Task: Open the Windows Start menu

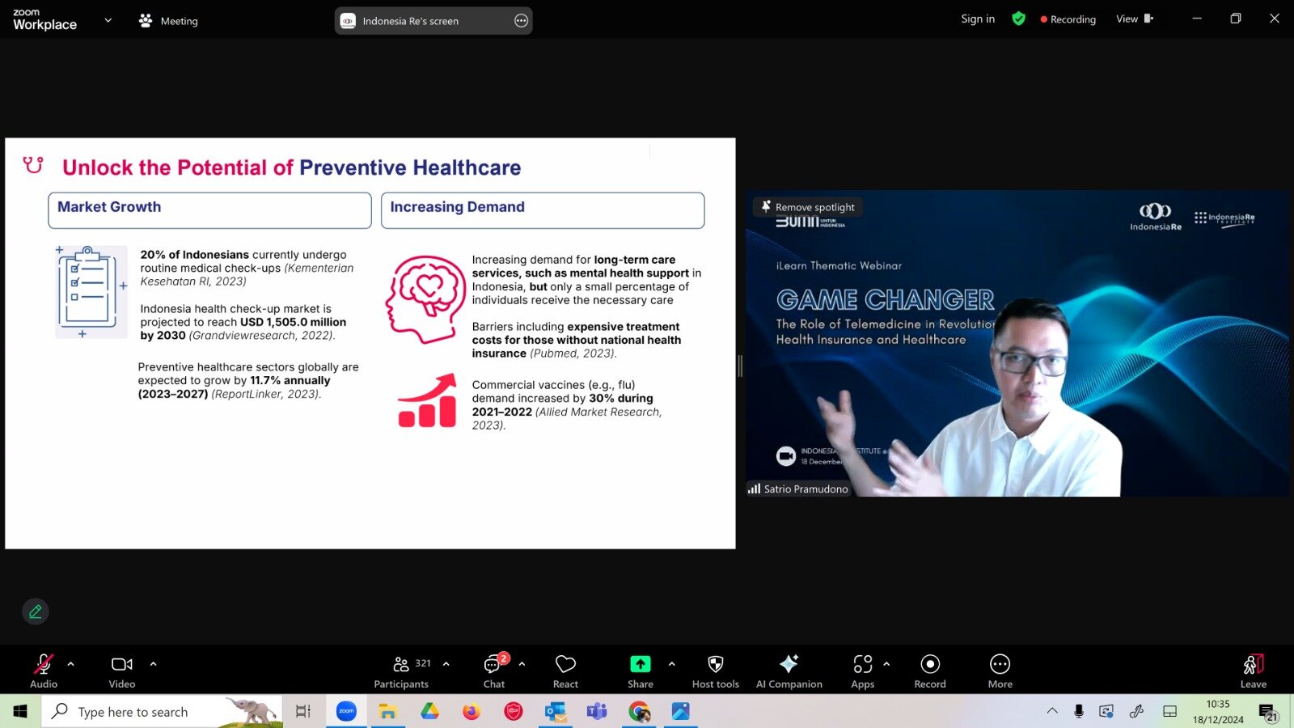Action: 20,711
